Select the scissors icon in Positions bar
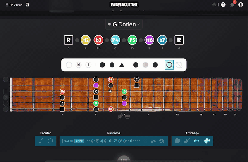This screenshot has width=248, height=162. coord(153,141)
